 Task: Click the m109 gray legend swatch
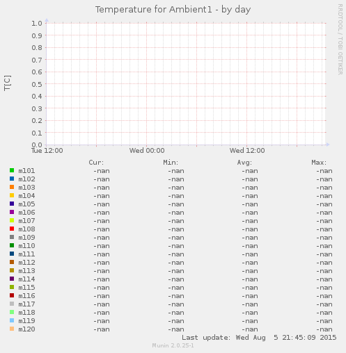pyautogui.click(x=12, y=237)
